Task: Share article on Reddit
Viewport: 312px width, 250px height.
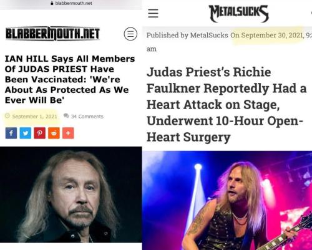Action: 54,133
